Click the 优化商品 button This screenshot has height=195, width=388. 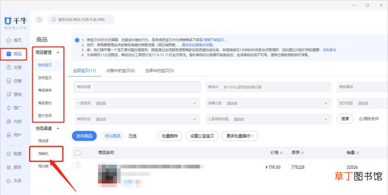pyautogui.click(x=113, y=136)
